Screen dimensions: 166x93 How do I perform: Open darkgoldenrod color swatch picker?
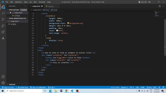coord(68,23)
